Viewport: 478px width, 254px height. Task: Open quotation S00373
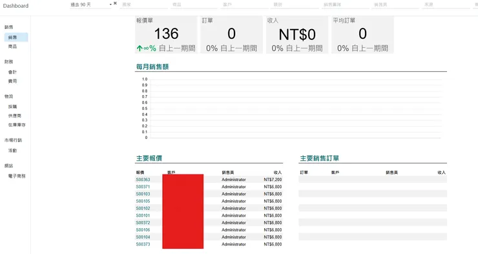point(143,244)
